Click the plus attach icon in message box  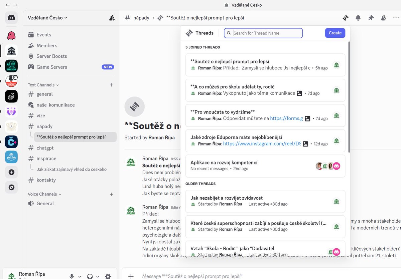point(131,276)
